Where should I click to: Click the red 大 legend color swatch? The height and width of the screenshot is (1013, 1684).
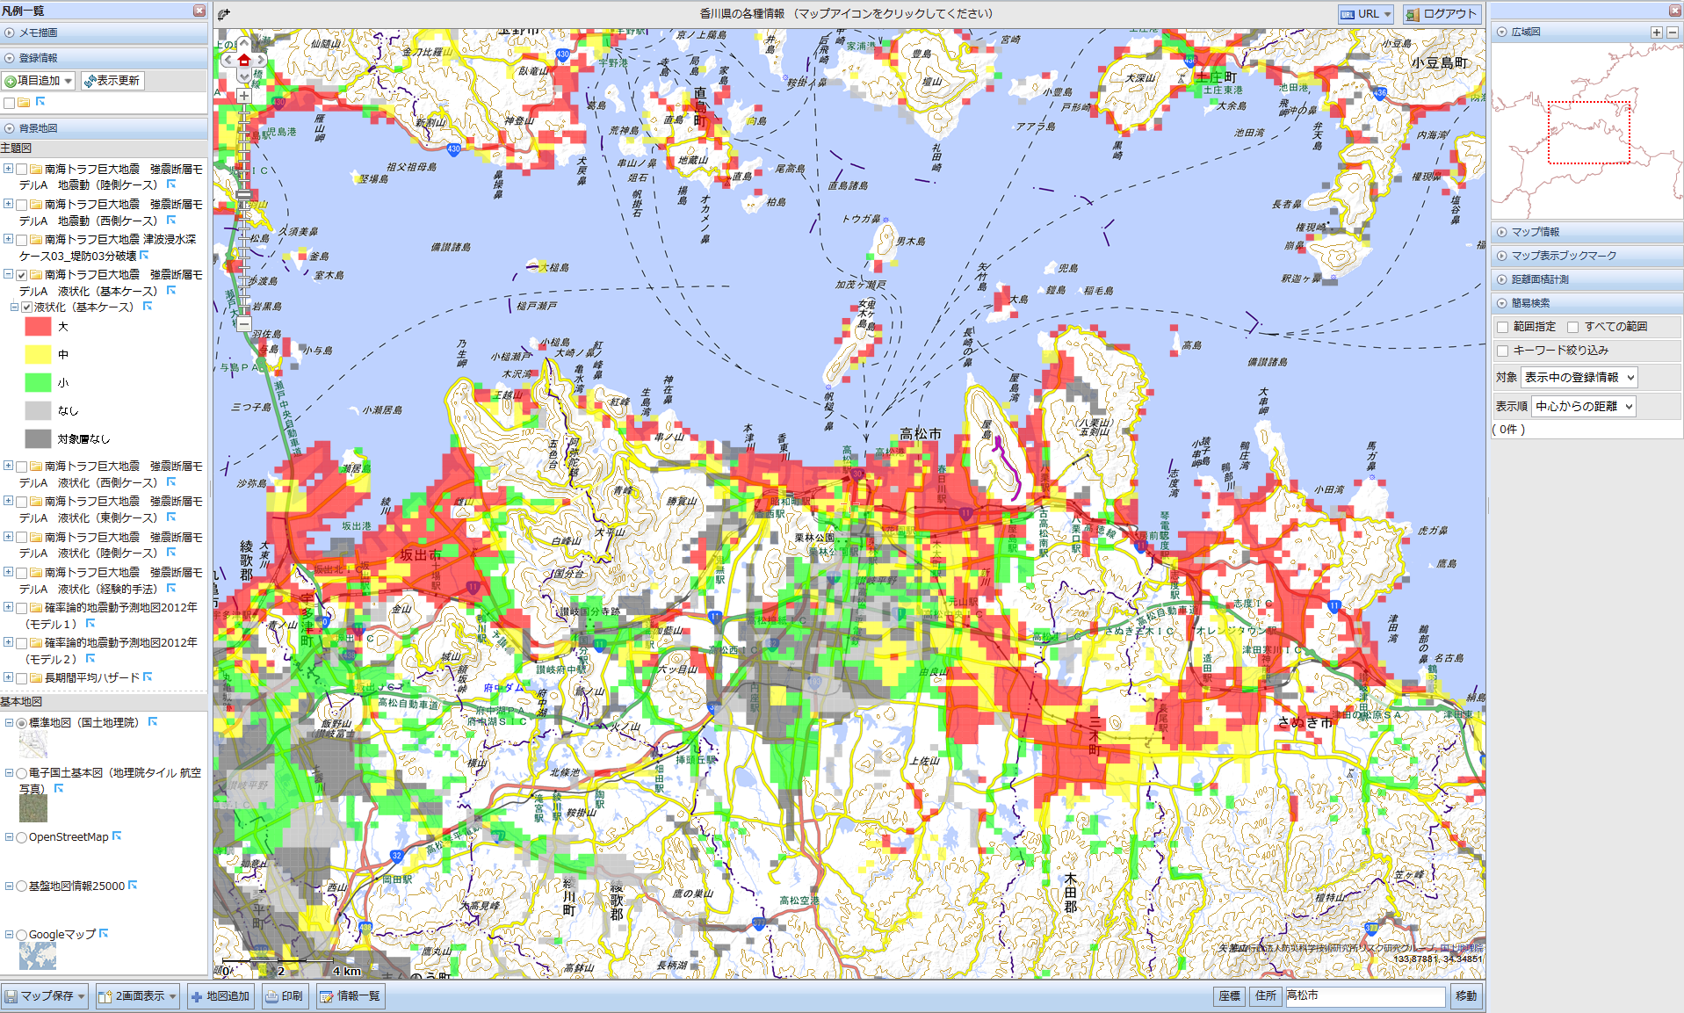(x=38, y=327)
